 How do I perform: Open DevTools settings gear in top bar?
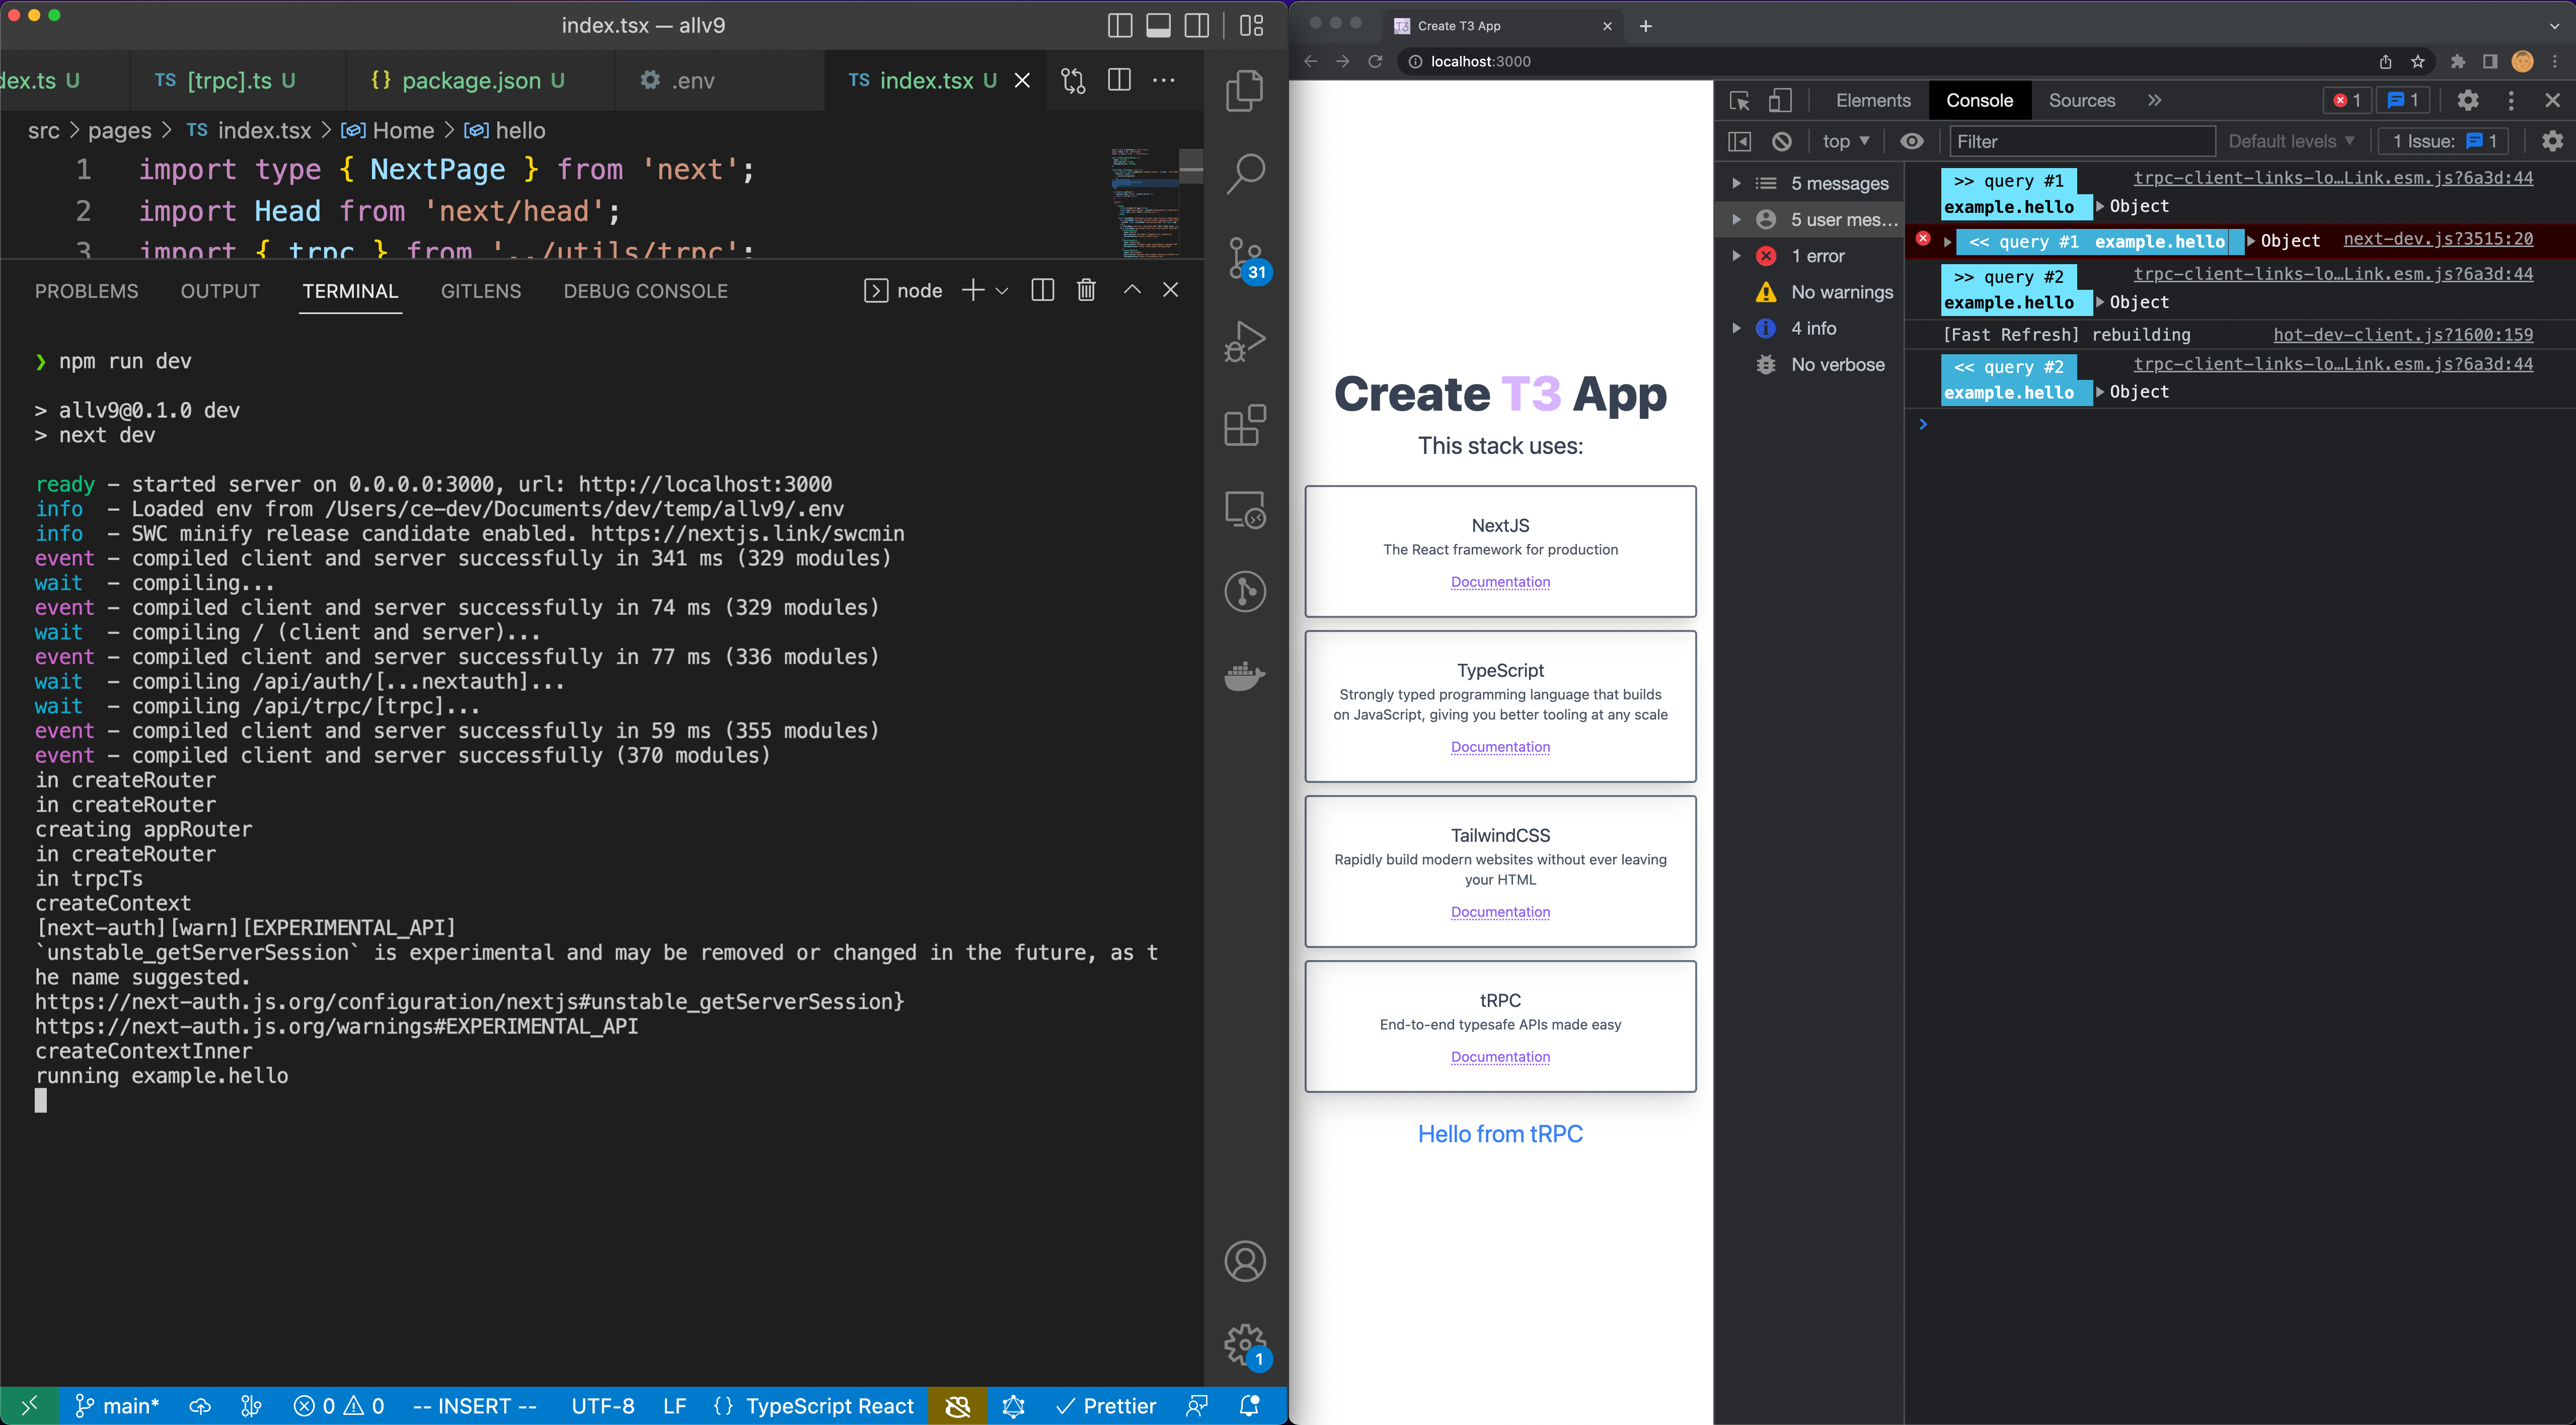2468,101
